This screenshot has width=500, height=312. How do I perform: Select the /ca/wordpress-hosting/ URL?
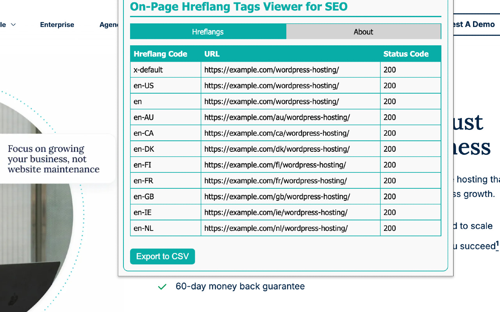click(x=277, y=133)
